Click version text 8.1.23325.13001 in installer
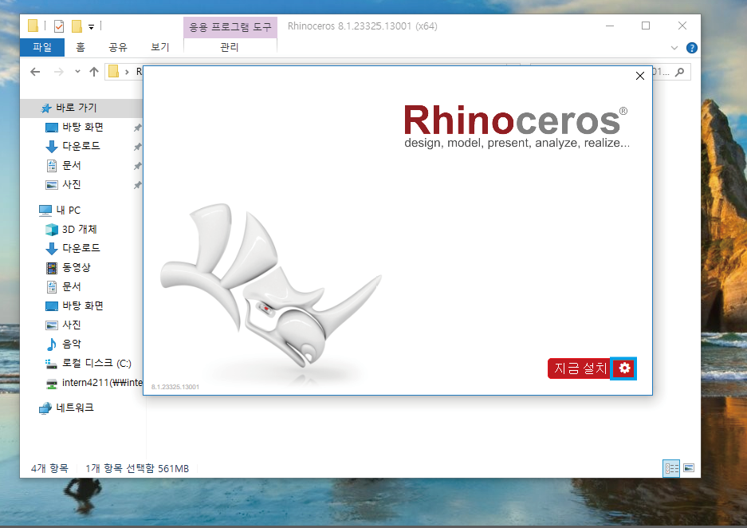The height and width of the screenshot is (528, 747). (x=175, y=387)
